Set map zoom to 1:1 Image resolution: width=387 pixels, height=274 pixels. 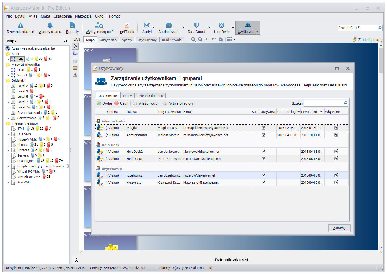tap(207, 40)
